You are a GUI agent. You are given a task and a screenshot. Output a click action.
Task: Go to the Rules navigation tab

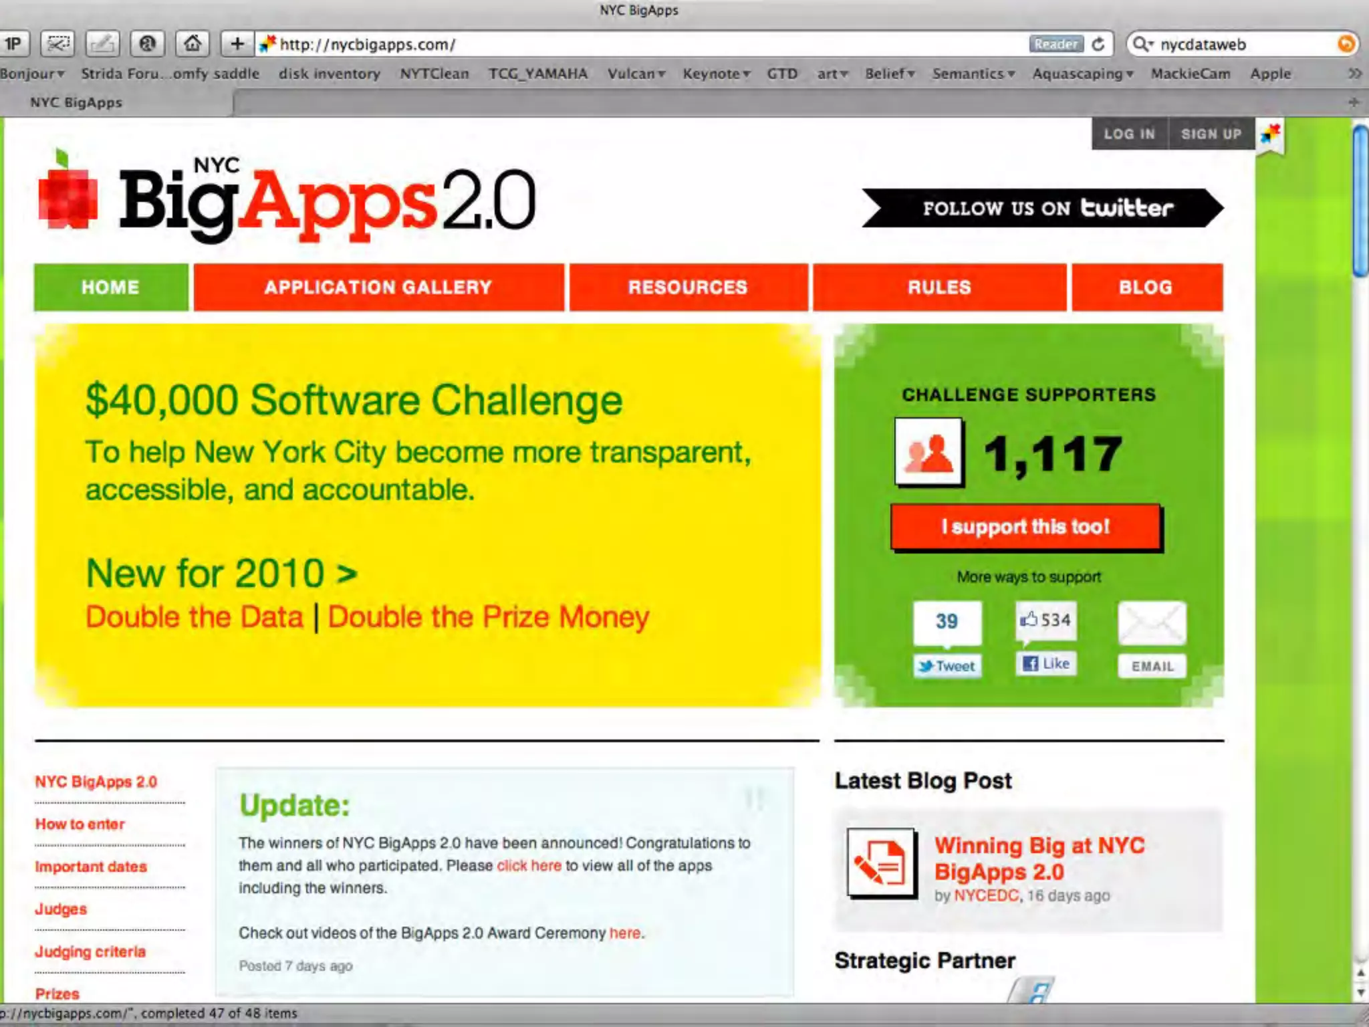939,288
